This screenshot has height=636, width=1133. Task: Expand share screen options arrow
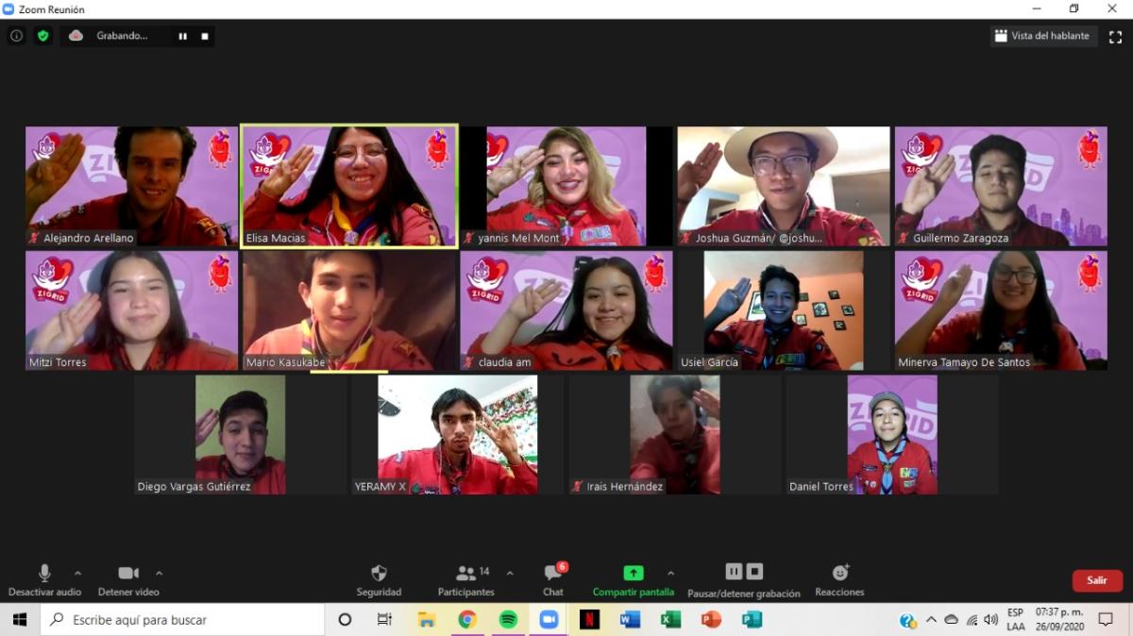coord(670,573)
